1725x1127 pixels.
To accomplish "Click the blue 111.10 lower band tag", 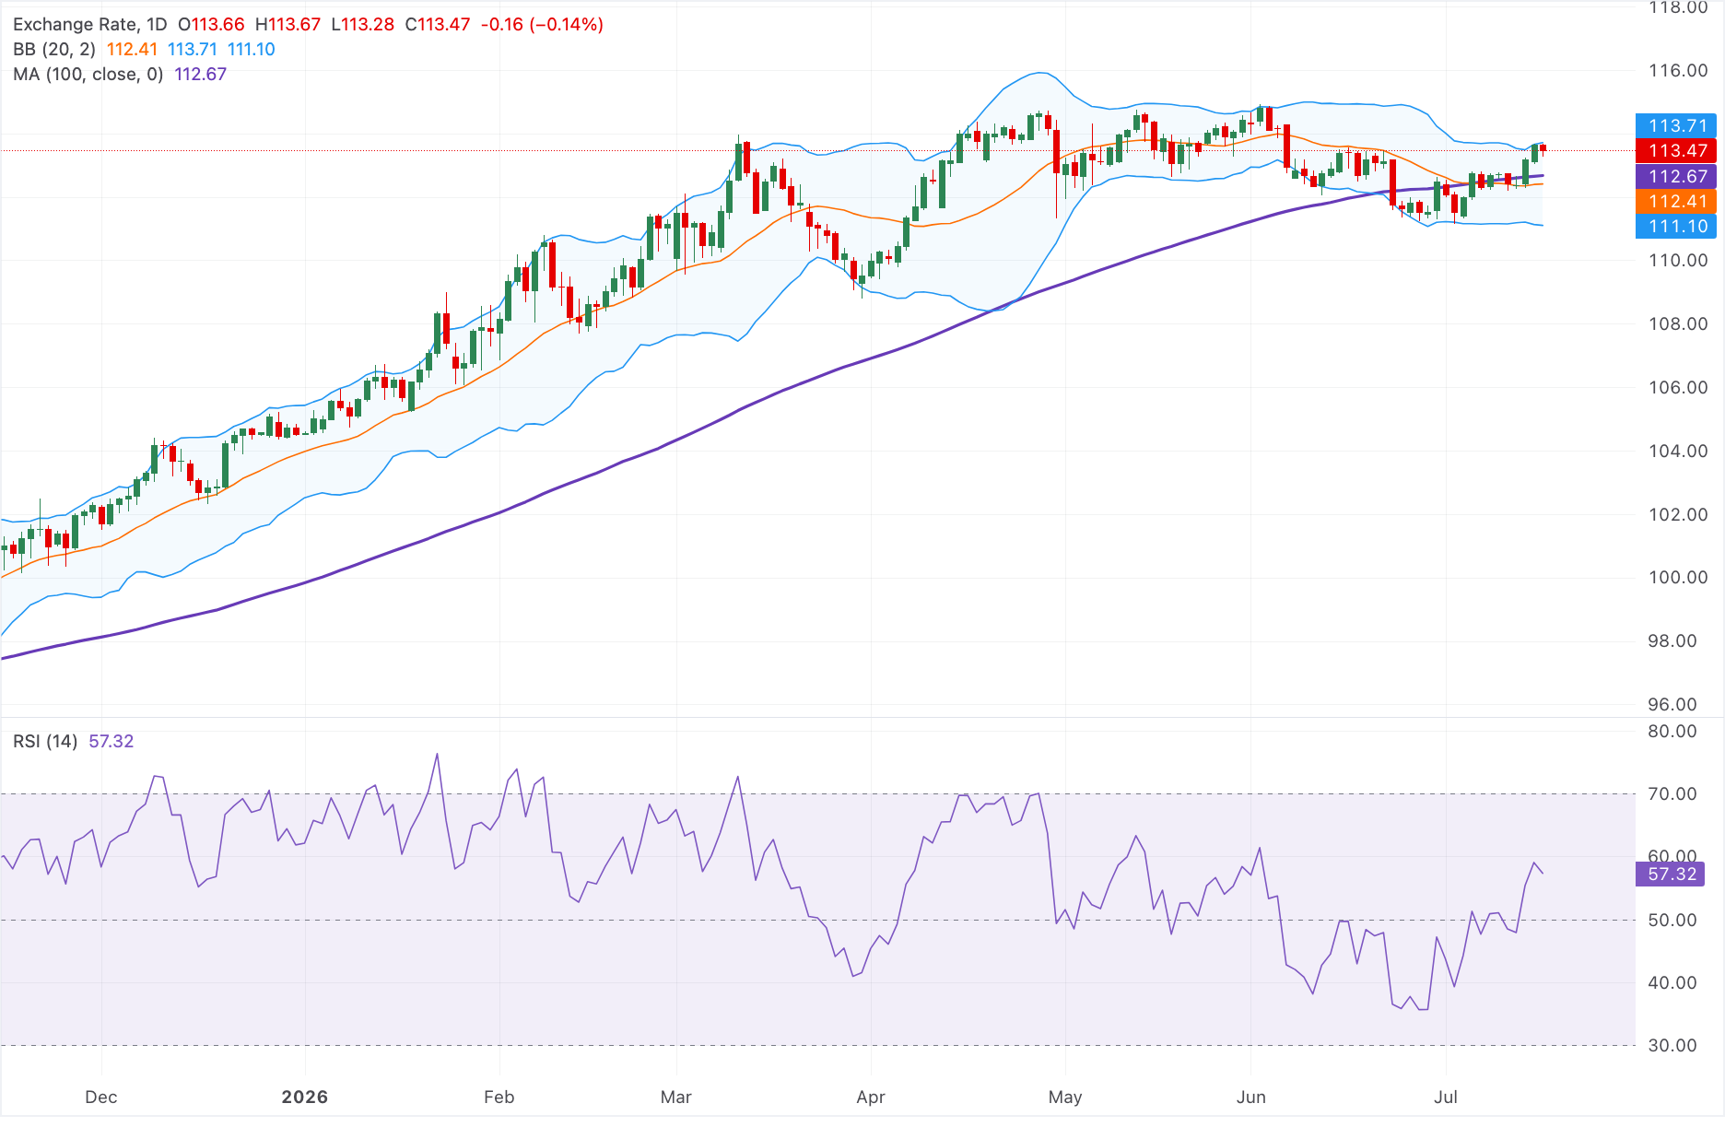I will (x=1676, y=227).
